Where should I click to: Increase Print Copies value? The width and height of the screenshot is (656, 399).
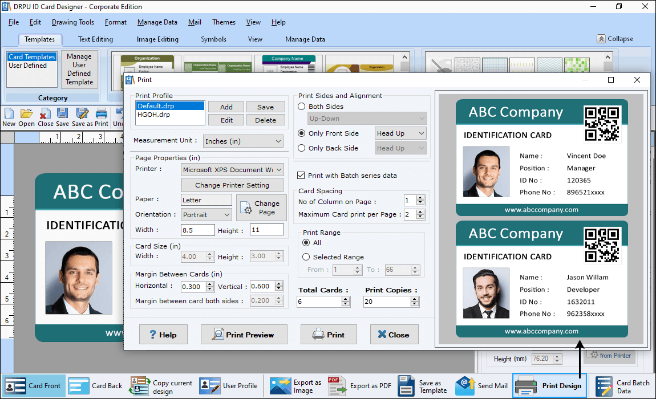(415, 299)
